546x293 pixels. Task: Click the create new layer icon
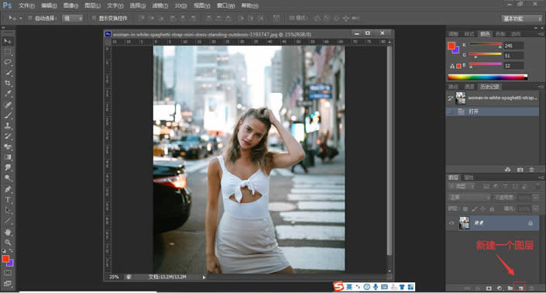click(x=520, y=288)
